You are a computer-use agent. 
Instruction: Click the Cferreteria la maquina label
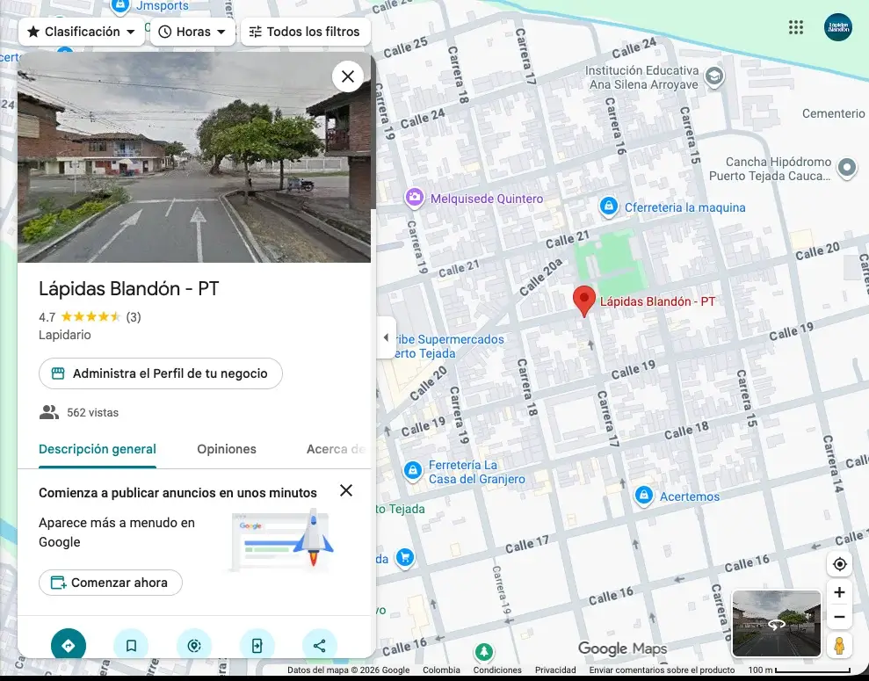click(x=685, y=207)
